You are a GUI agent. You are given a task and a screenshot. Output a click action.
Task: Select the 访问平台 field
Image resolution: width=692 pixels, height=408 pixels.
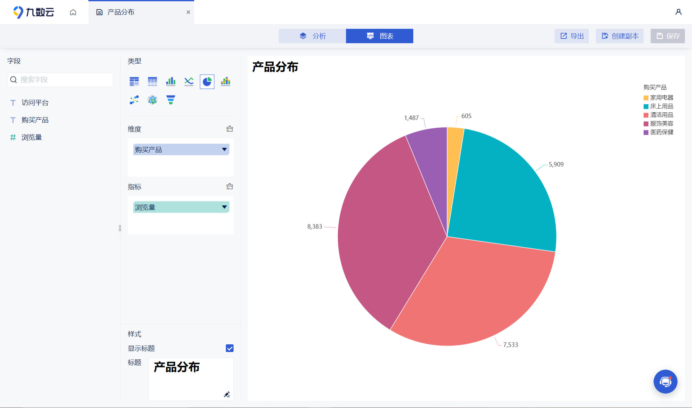[x=35, y=103]
